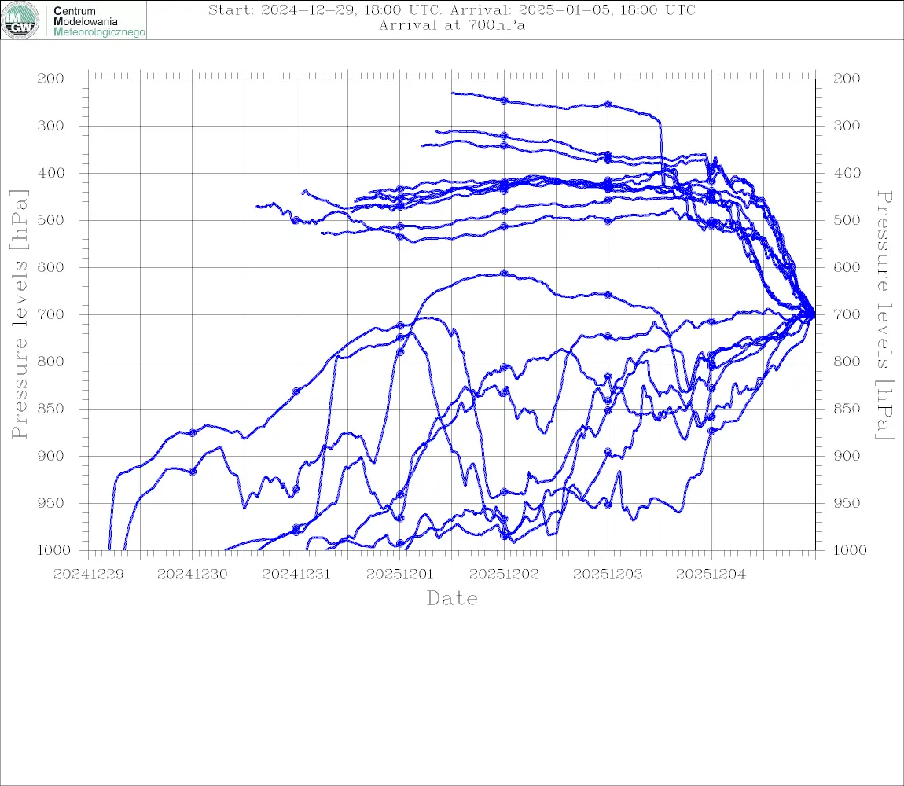This screenshot has width=904, height=786.
Task: Click the left axis 800 label
Action: 50,362
